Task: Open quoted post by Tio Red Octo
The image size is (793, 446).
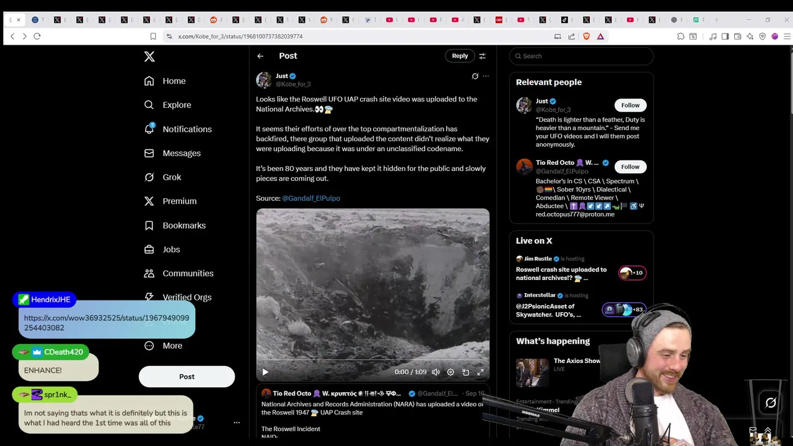Action: tap(373, 412)
